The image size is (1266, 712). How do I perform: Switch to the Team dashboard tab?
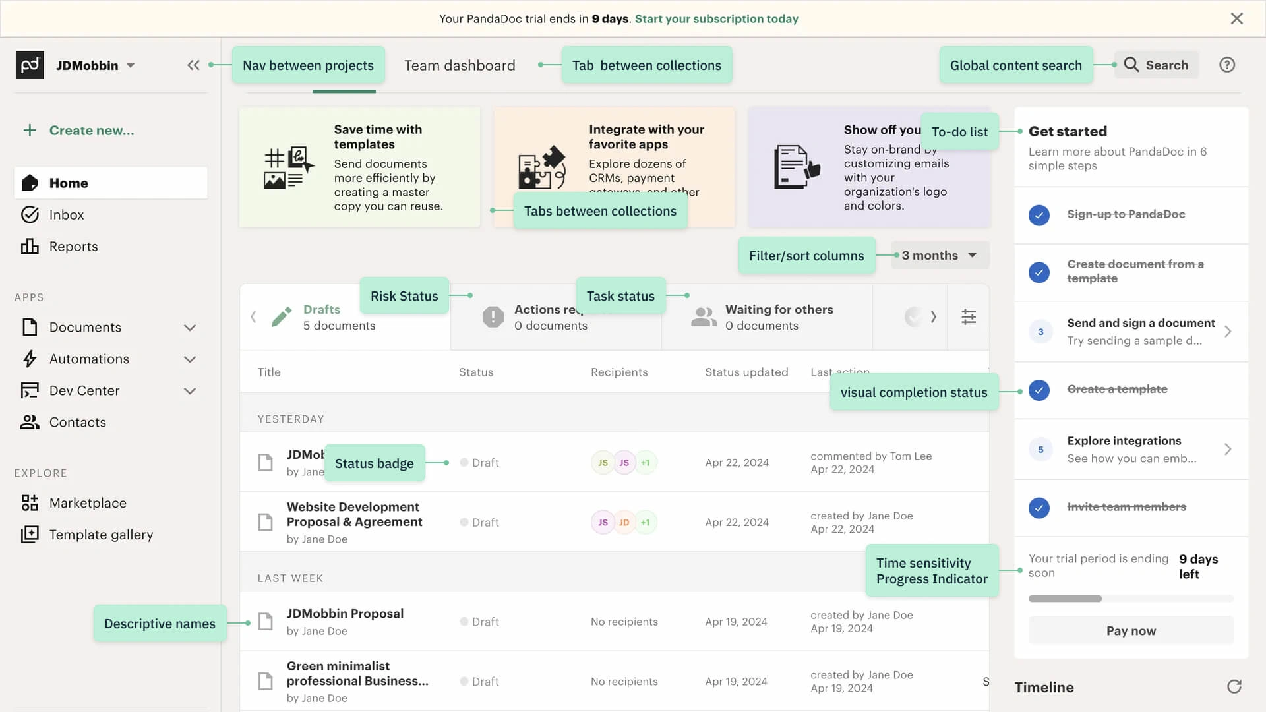point(460,65)
